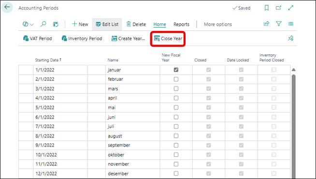Click the share icon
The height and width of the screenshot is (179, 316).
[x=266, y=24]
